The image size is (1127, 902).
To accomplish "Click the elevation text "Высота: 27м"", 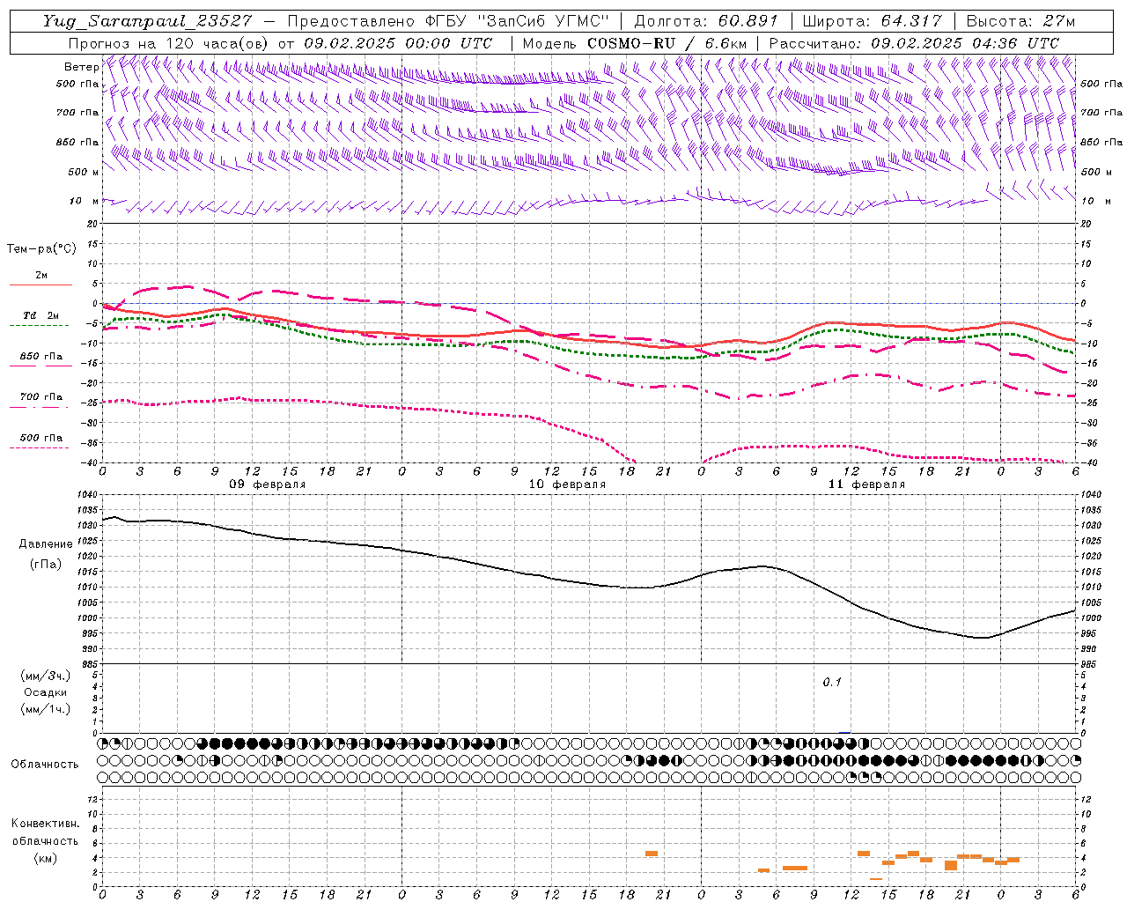I will (x=1020, y=21).
